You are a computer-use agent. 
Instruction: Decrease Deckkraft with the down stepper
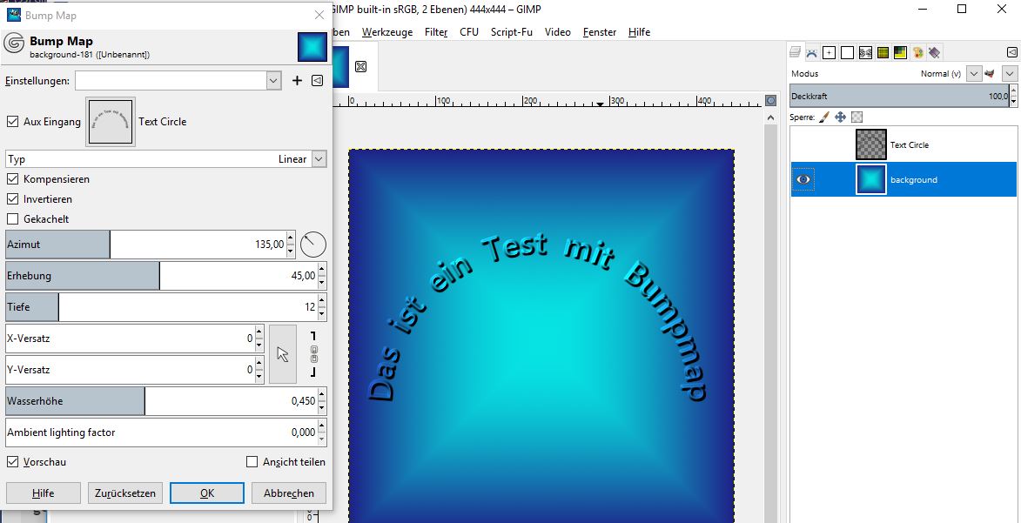tap(1013, 102)
